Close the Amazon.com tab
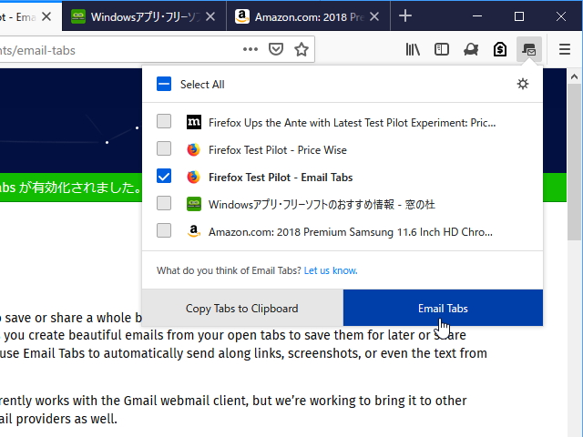583x437 pixels. 374,16
